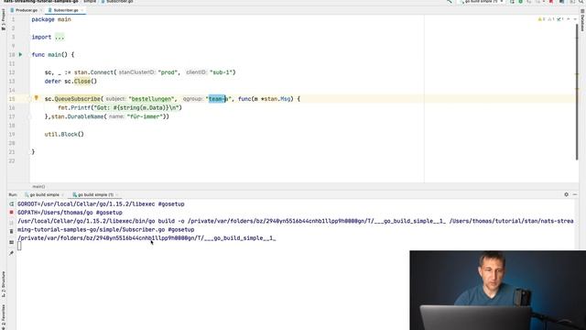586x330 pixels.
Task: Click the Debug bug icon in toolbar
Action: tap(521, 2)
